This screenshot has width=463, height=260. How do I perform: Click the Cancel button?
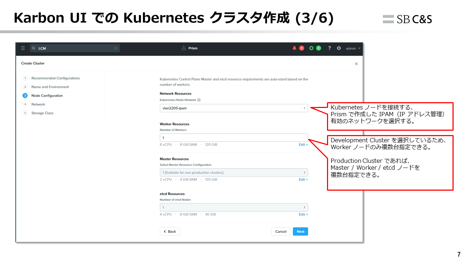click(x=281, y=231)
